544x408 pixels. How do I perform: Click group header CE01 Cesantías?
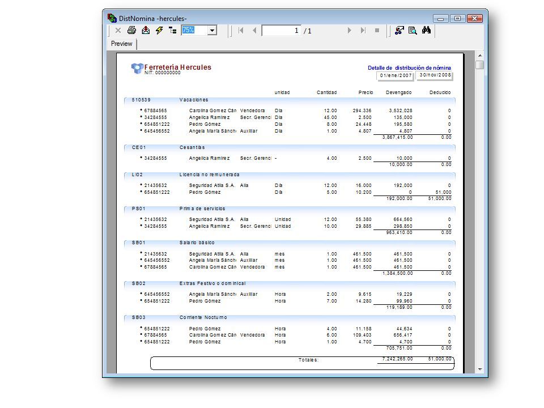click(290, 147)
